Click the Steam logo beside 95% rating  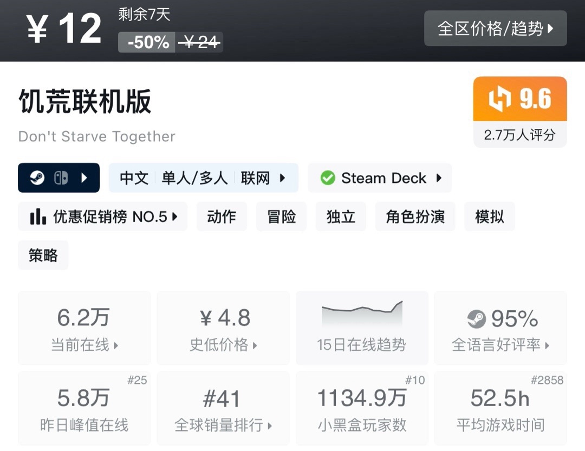477,319
